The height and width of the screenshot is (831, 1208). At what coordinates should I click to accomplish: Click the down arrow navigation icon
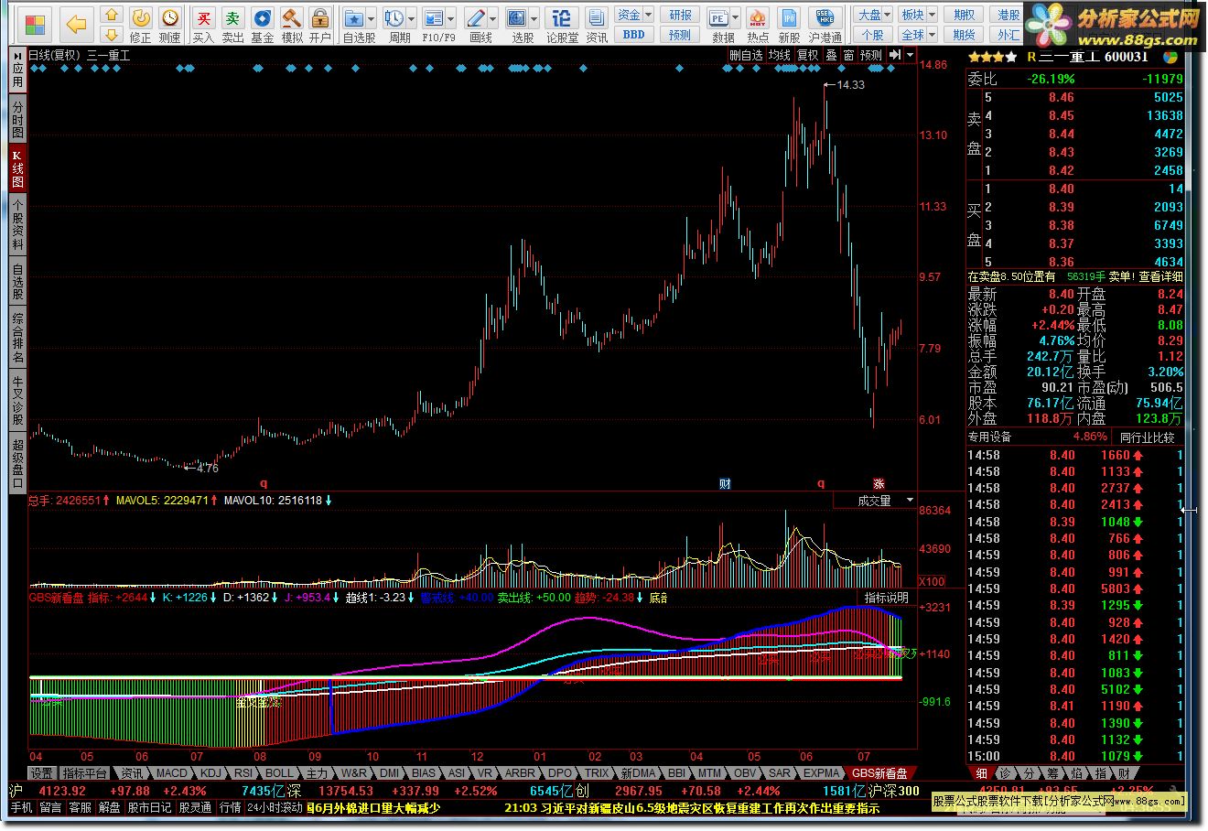(111, 34)
